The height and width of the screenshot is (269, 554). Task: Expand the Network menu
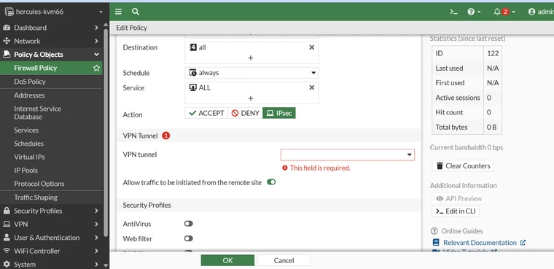pyautogui.click(x=96, y=41)
